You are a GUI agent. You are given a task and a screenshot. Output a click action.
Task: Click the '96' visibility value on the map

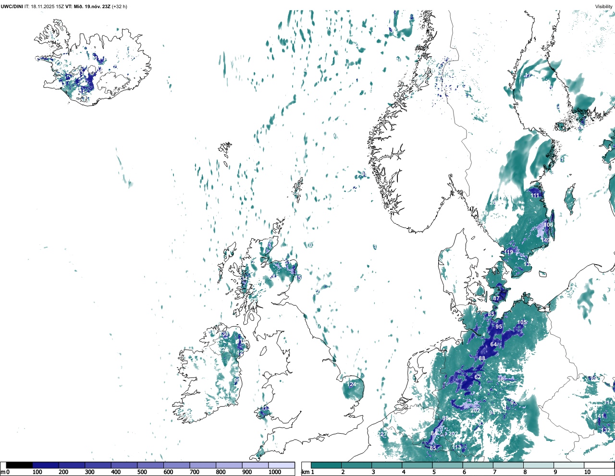(x=501, y=380)
